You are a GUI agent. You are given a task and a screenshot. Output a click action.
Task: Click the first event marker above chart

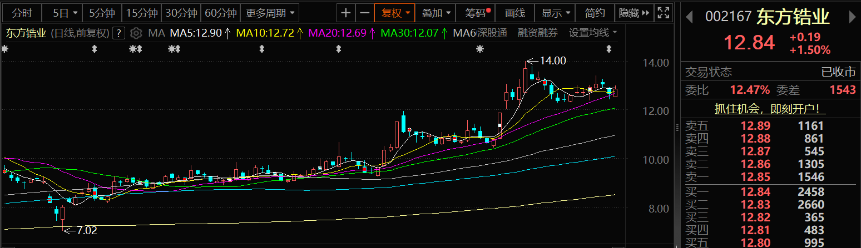click(6, 49)
